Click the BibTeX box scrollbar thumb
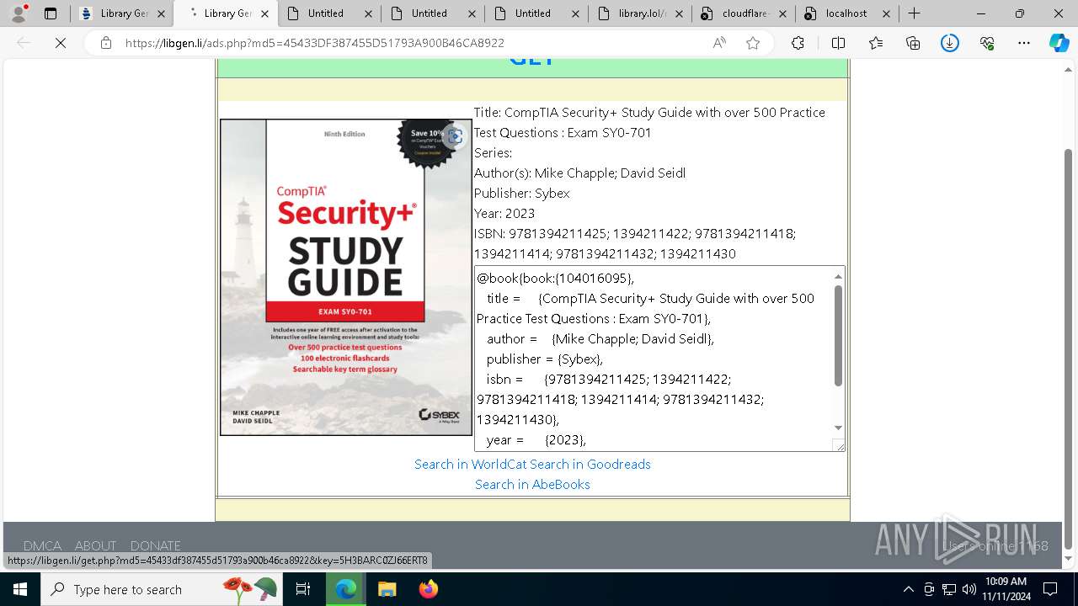This screenshot has height=606, width=1078. coord(838,336)
